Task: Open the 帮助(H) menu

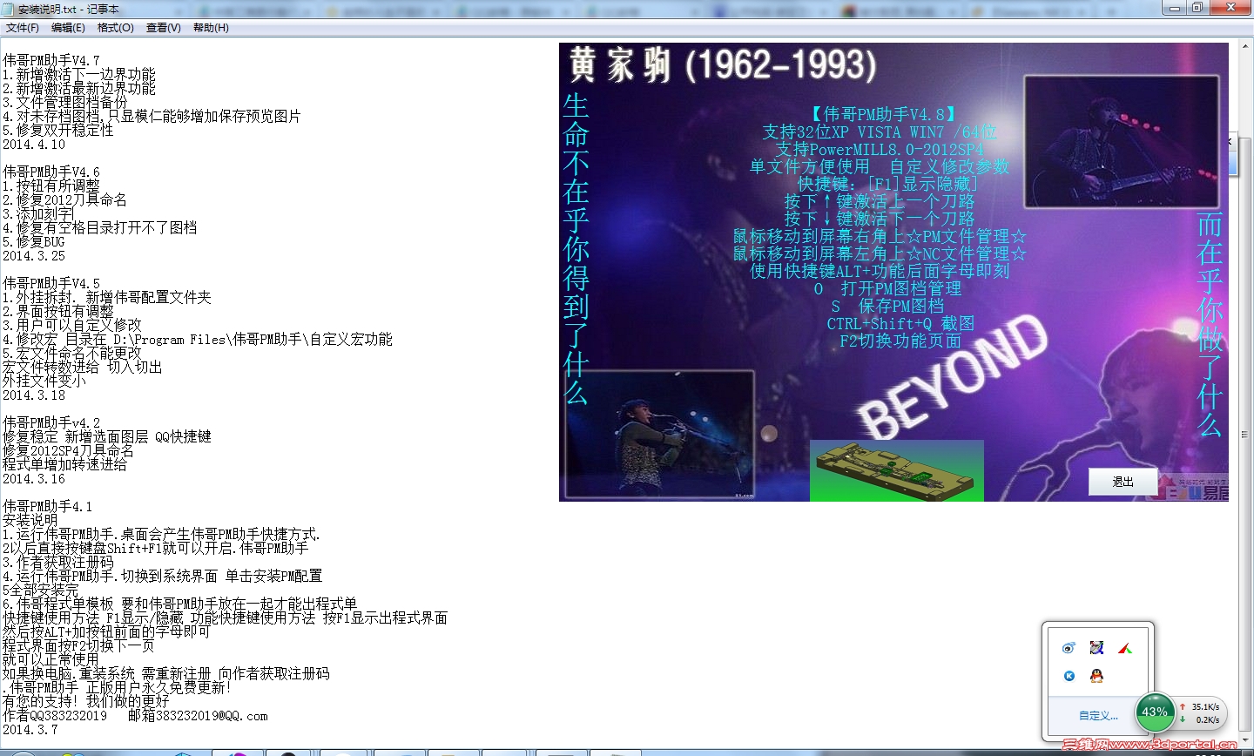Action: tap(211, 28)
